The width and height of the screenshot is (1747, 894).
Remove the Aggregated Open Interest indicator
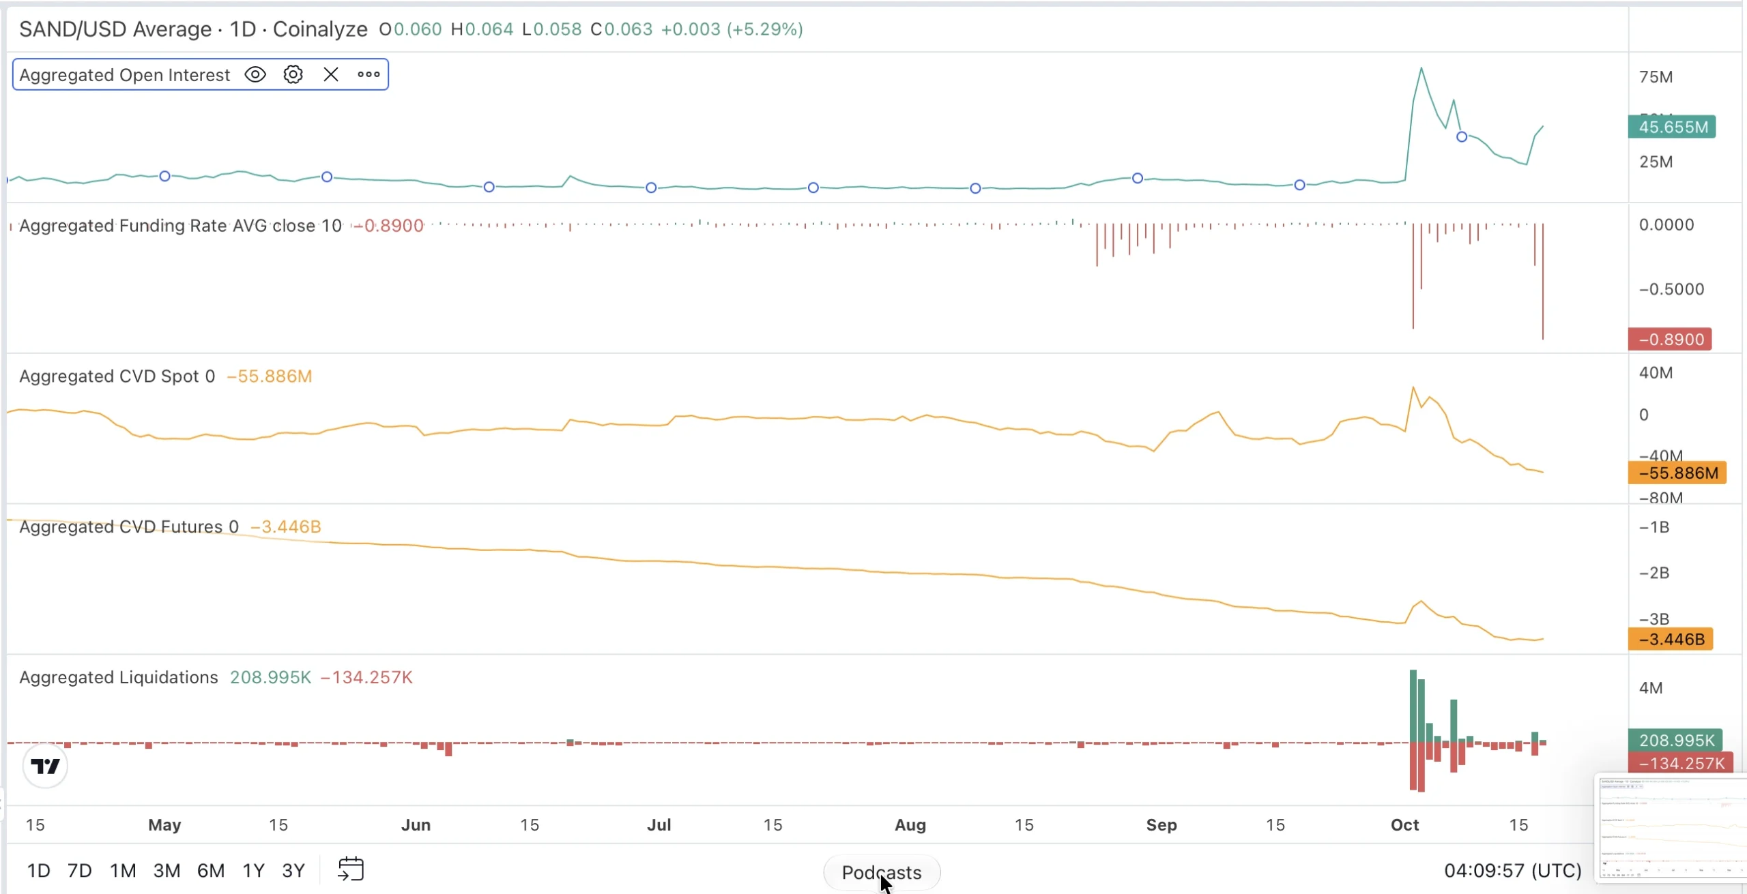(331, 74)
